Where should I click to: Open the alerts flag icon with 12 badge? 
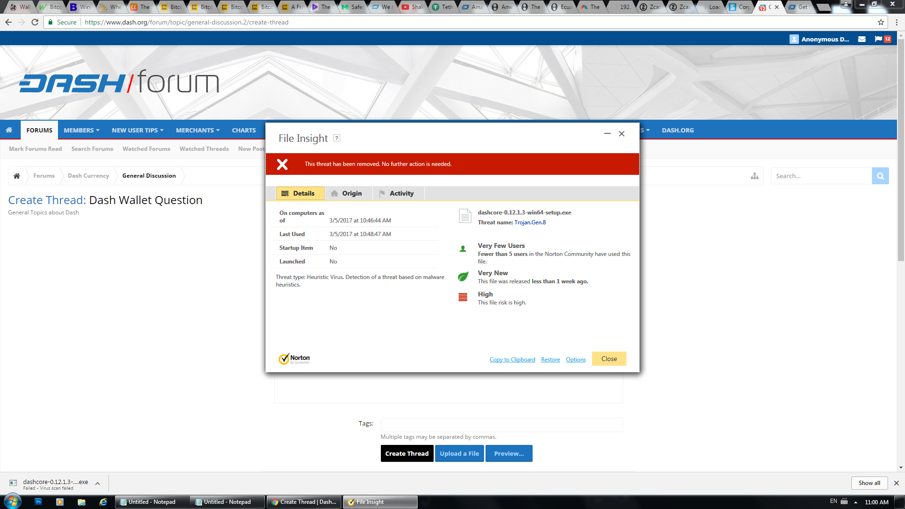(882, 39)
